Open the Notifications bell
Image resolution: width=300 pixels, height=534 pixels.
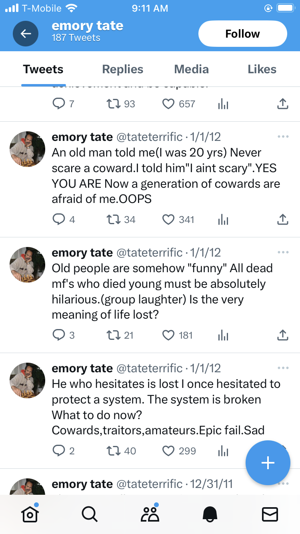210,514
